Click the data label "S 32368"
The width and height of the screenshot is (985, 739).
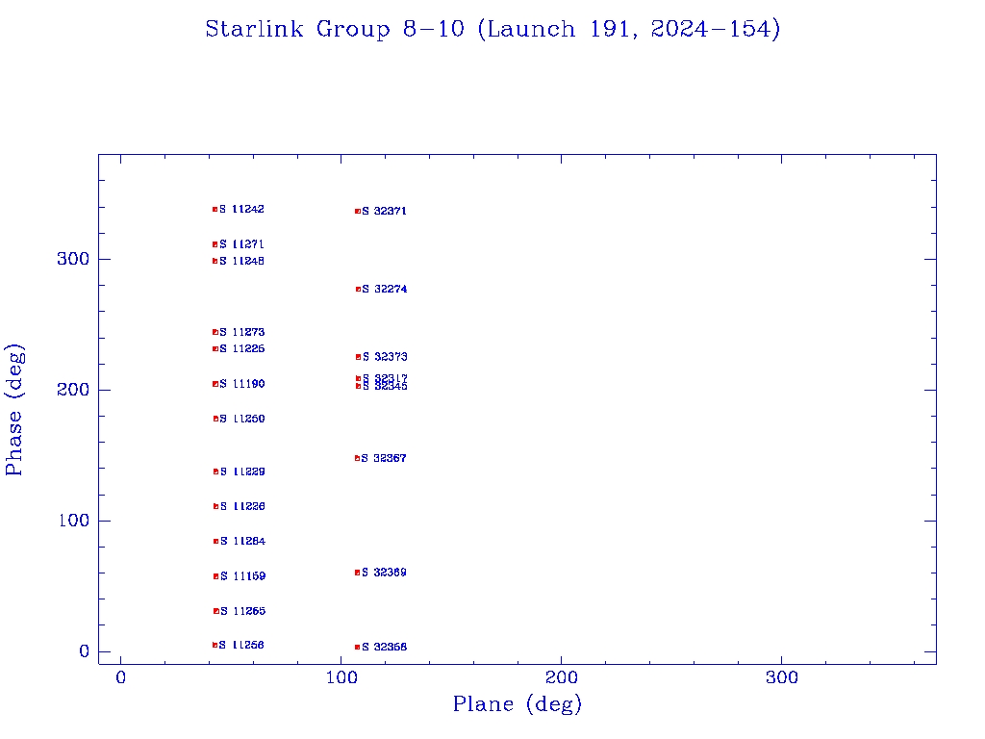coord(385,647)
